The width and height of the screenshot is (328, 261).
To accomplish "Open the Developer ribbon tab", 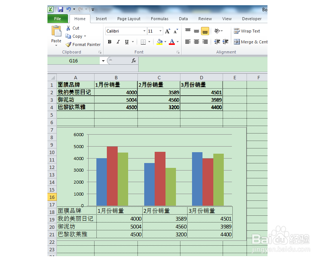I will pyautogui.click(x=251, y=18).
